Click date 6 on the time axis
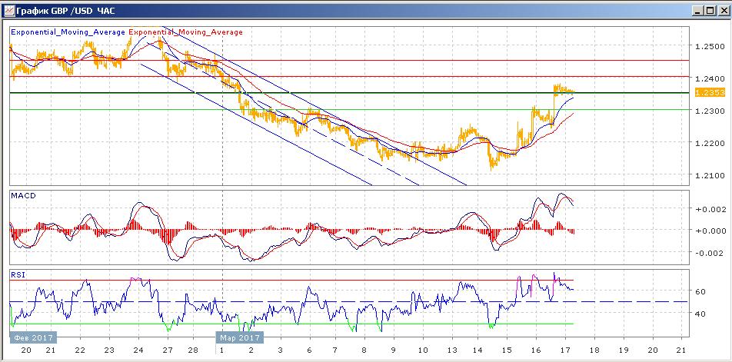The image size is (732, 362). 310,350
